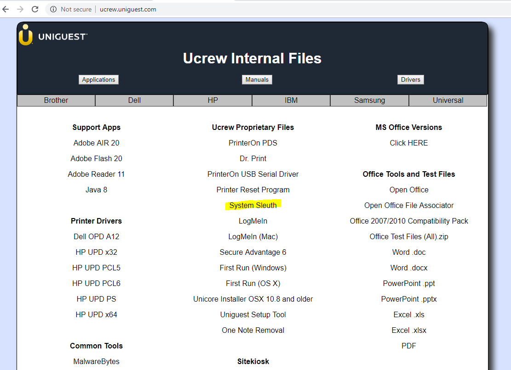This screenshot has width=511, height=370.
Task: Open the Adobe Reader 11 link
Action: (x=97, y=174)
